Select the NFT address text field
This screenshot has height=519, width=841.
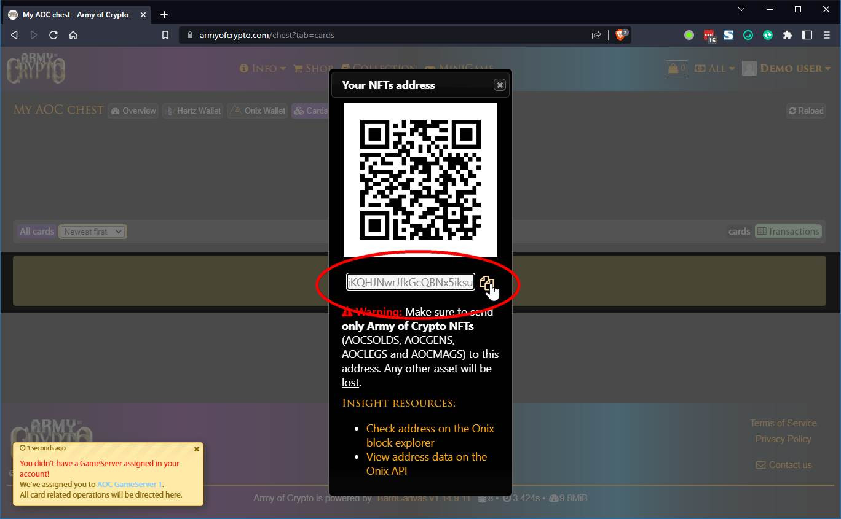point(411,282)
